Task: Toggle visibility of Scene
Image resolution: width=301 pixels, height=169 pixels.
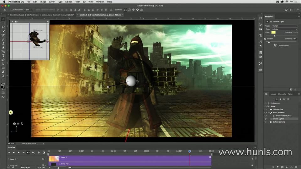Action: (266, 106)
